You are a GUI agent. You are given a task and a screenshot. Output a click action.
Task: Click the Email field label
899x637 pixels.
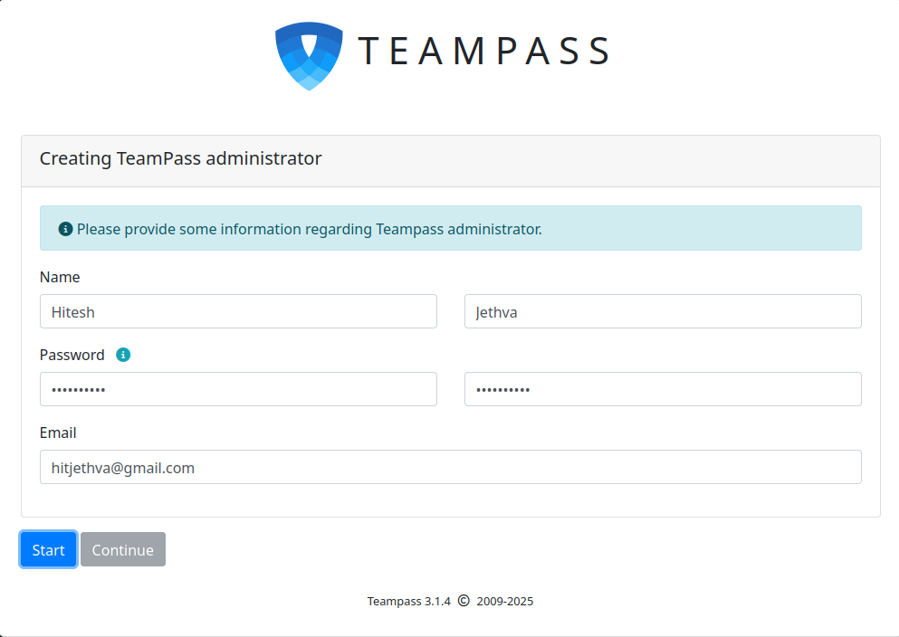pyautogui.click(x=58, y=433)
